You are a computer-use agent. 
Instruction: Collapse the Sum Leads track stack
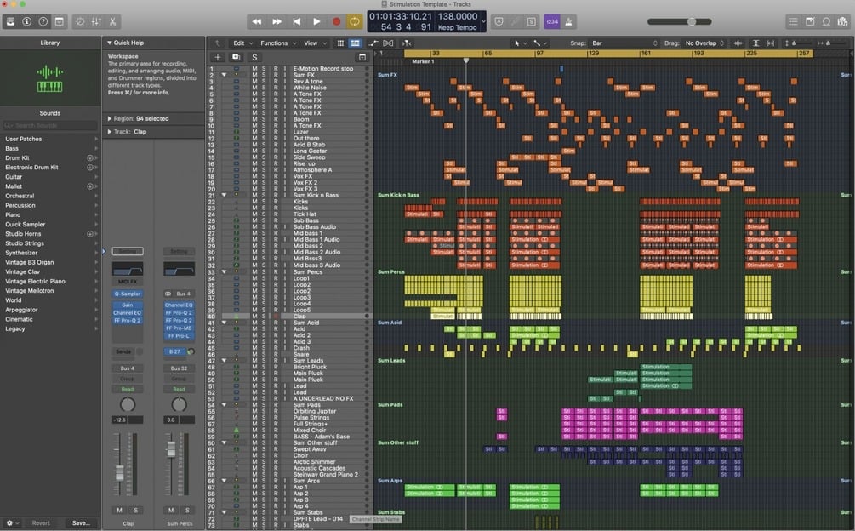click(x=224, y=360)
